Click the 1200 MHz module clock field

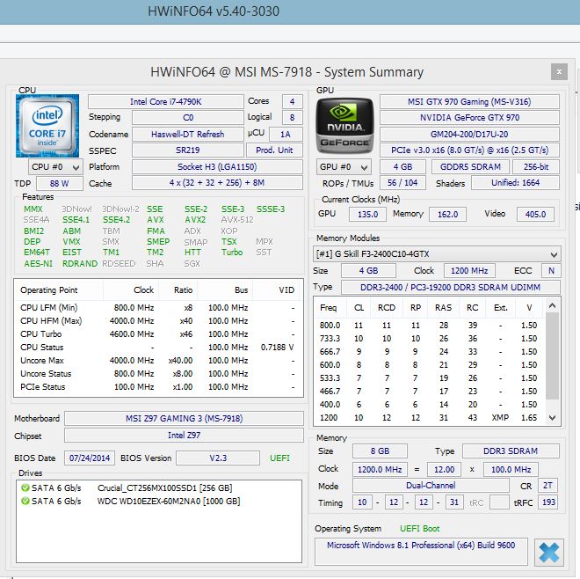(x=469, y=271)
